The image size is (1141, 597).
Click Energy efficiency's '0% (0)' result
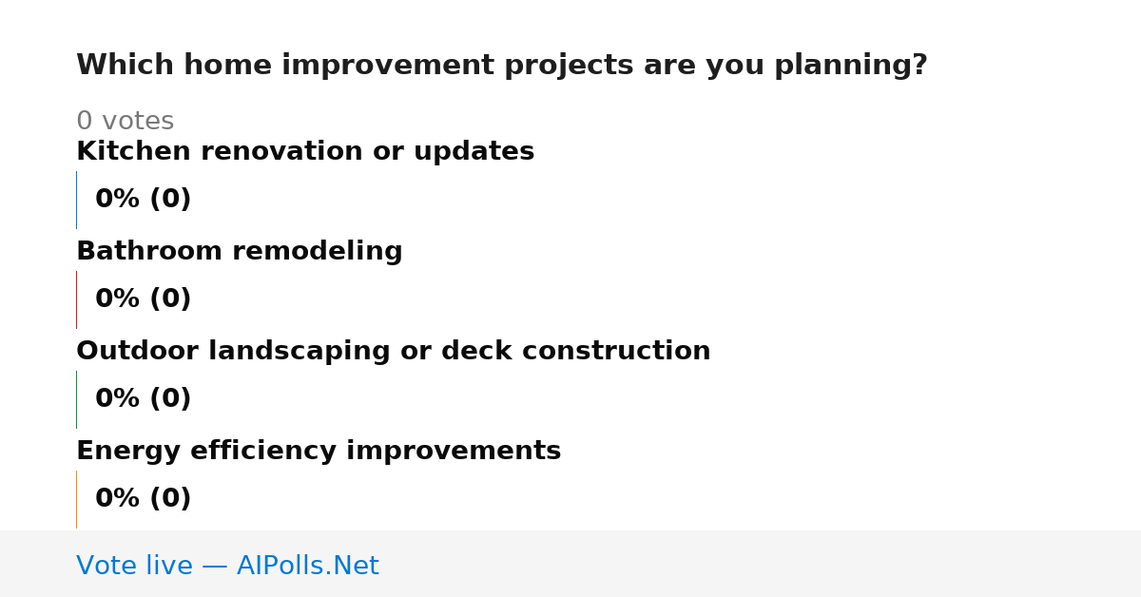(x=143, y=499)
